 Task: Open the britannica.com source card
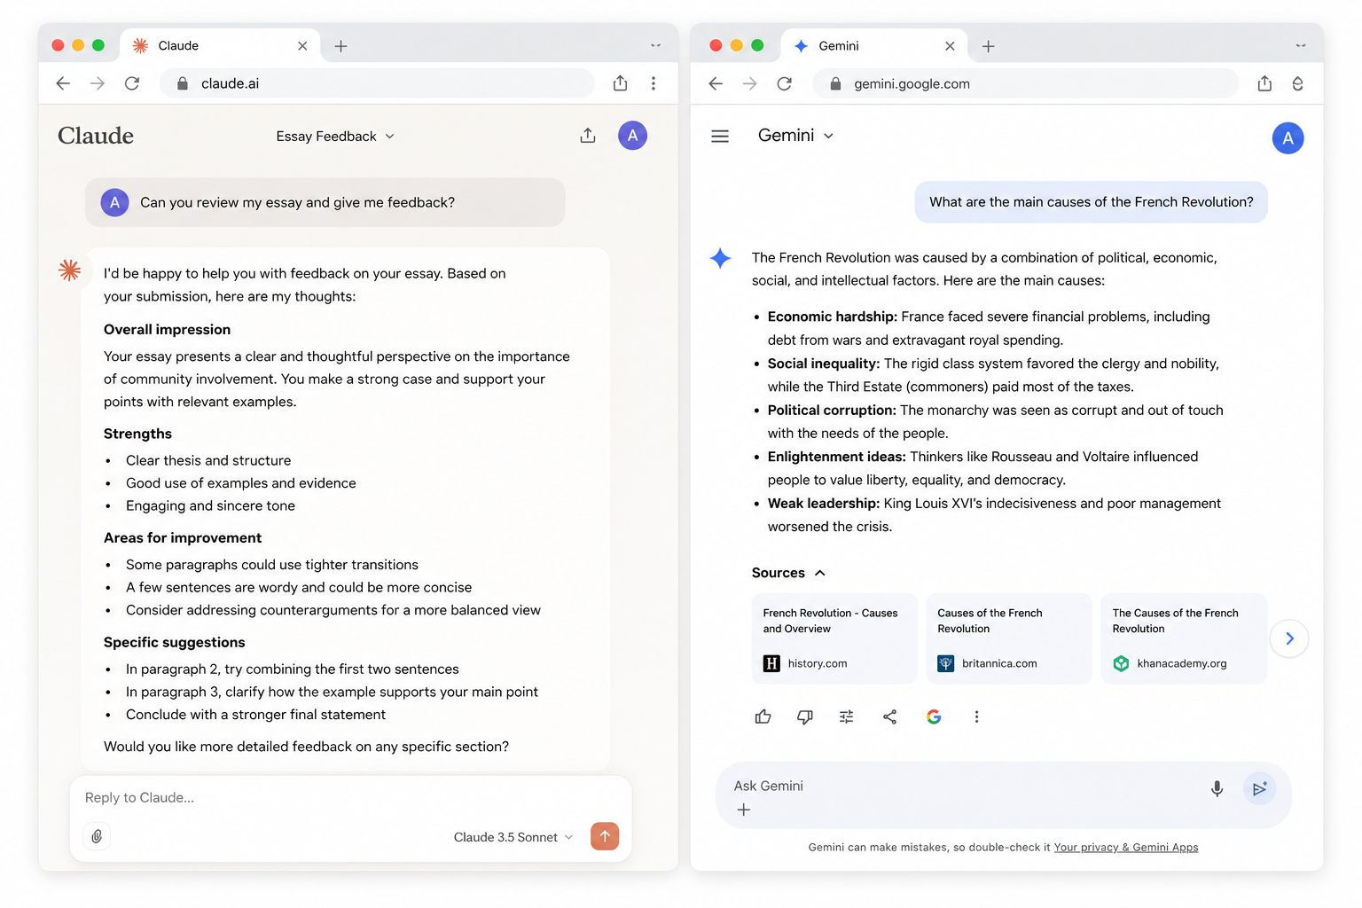tap(1009, 638)
